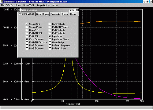Disable the Impedance curve checkbox
The height and width of the screenshot is (110, 153).
coord(50,36)
